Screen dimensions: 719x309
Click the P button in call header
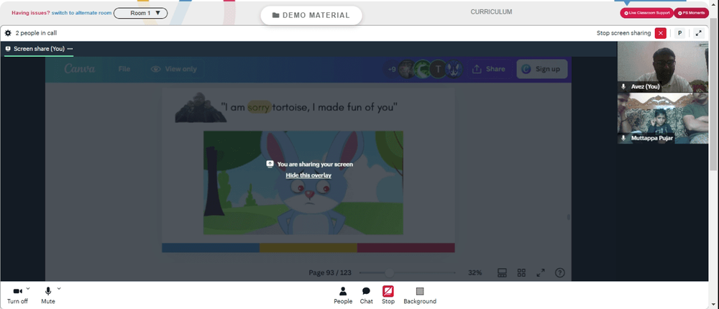tap(679, 33)
